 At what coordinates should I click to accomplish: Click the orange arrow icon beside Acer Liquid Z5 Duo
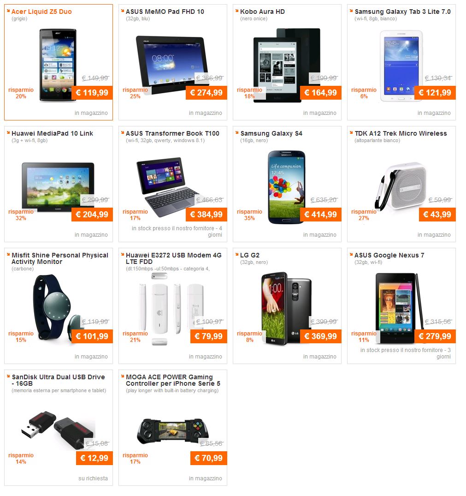pos(9,11)
